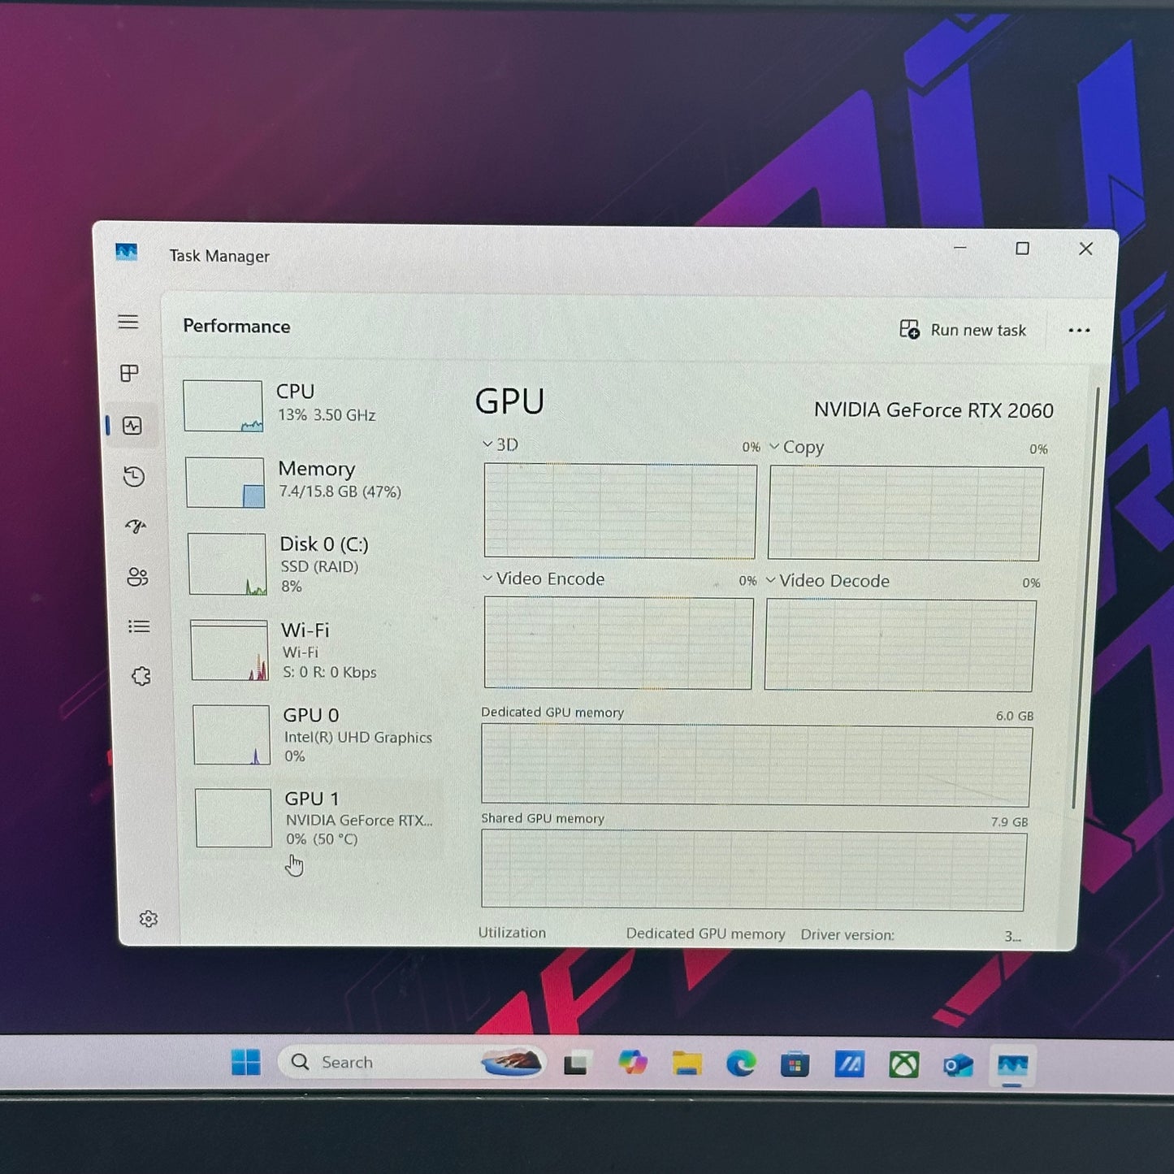Image resolution: width=1174 pixels, height=1174 pixels.
Task: Click the Copy usage graph
Action: [905, 513]
